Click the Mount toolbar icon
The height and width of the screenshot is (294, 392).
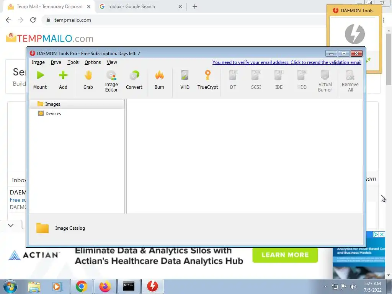40,75
